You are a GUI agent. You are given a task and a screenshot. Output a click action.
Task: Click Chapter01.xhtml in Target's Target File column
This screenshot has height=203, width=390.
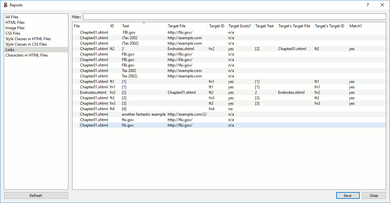[x=292, y=49]
